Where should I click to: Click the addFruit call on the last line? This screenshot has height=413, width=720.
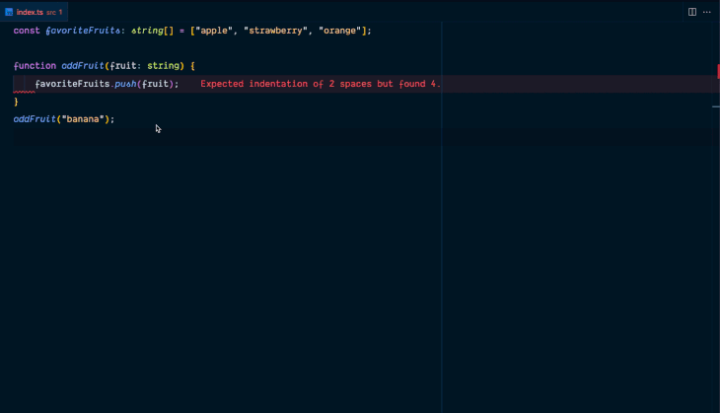(x=35, y=119)
